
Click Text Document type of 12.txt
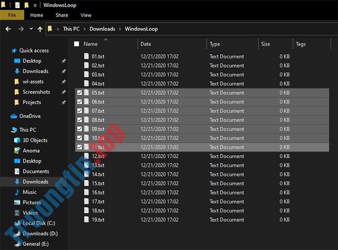point(227,156)
